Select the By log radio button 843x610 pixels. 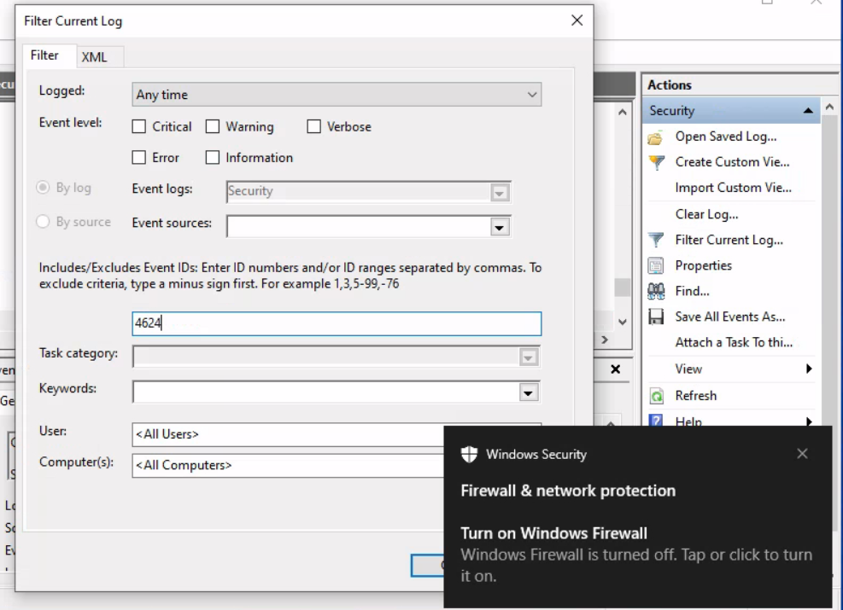tap(43, 188)
